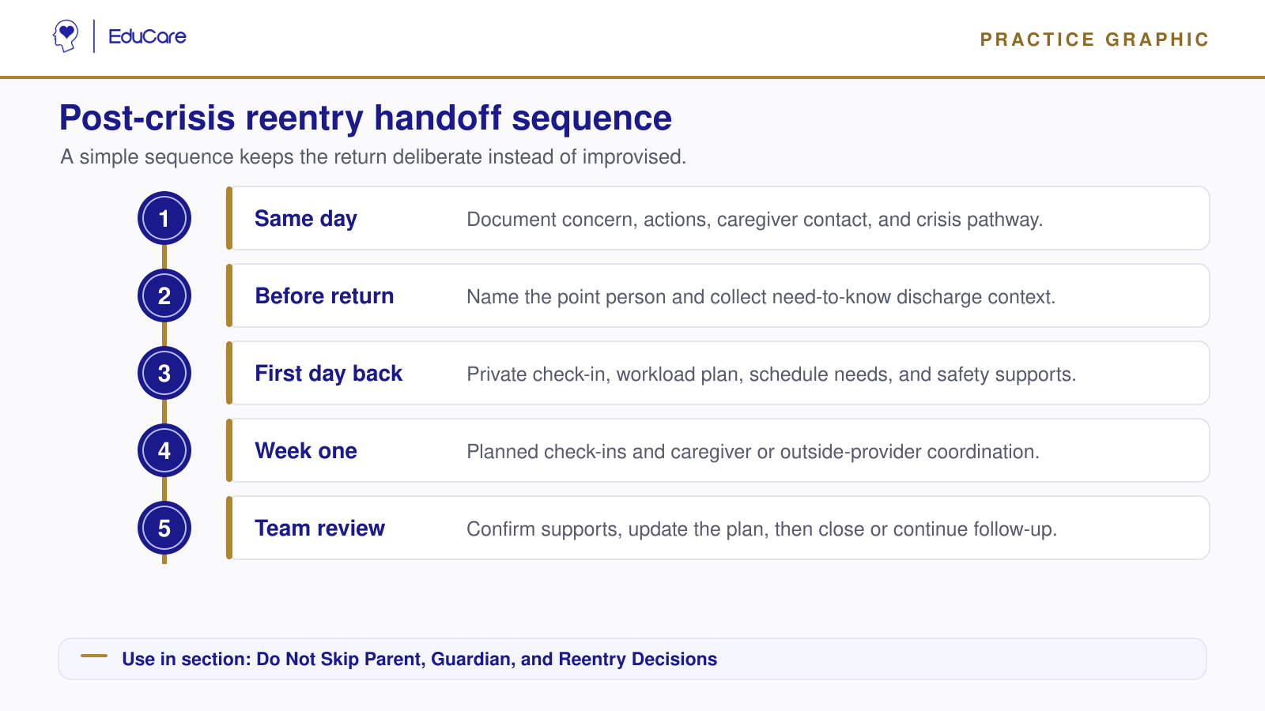Click the PRACTICE GRAPHIC label
Image resolution: width=1265 pixels, height=711 pixels.
click(x=1094, y=39)
